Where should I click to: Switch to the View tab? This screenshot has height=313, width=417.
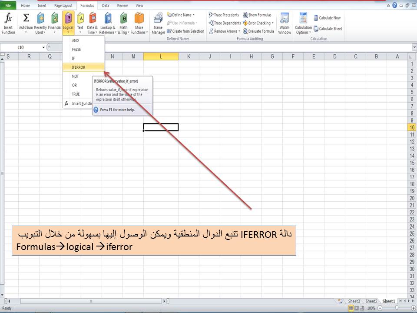click(139, 5)
